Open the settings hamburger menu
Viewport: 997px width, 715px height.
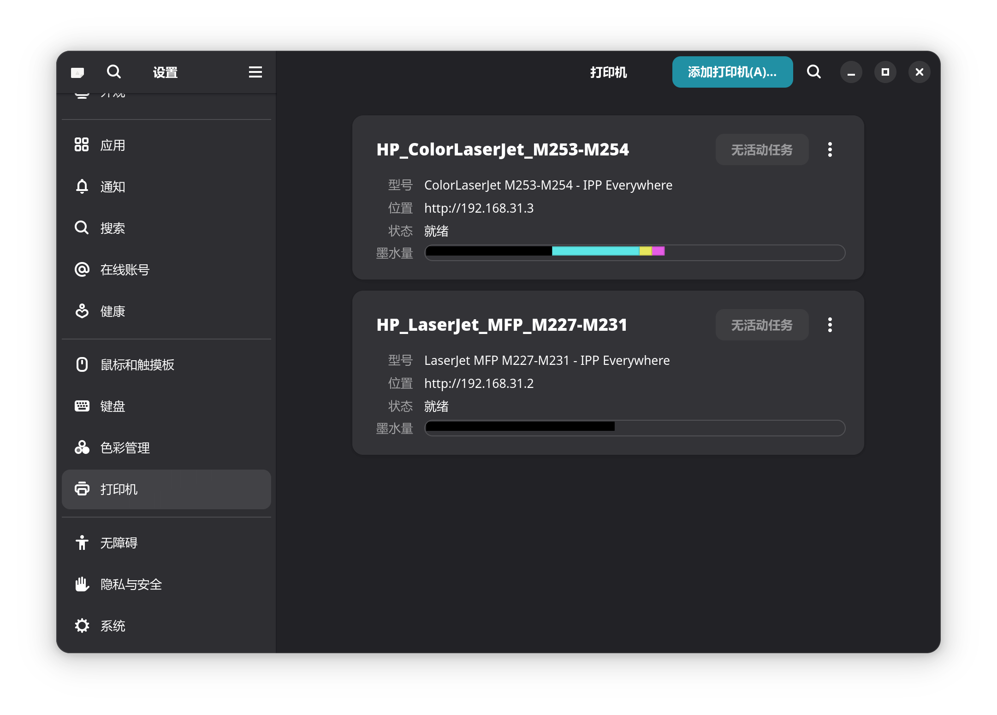[255, 72]
